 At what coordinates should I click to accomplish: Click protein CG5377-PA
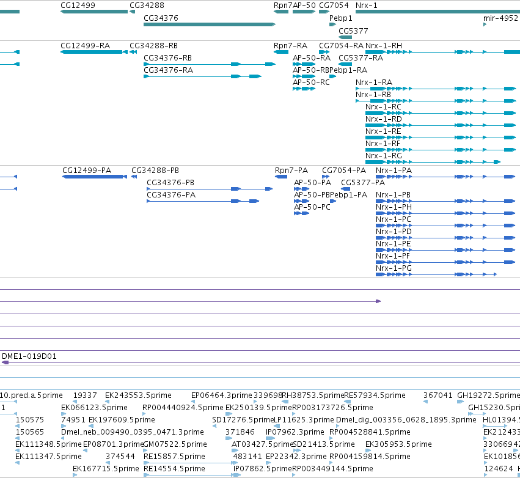(363, 182)
